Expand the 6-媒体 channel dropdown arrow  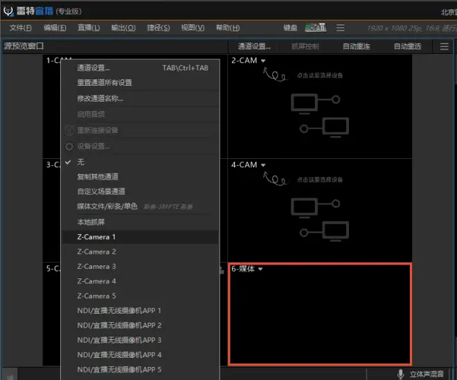(260, 269)
